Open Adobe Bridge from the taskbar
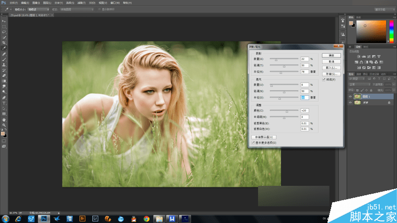 pos(83,218)
